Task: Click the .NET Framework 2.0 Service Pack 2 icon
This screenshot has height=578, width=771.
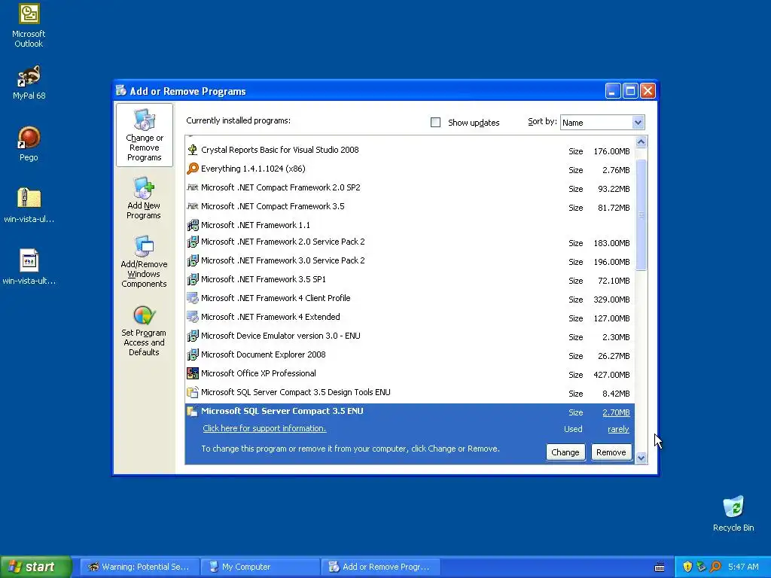Action: (x=193, y=242)
